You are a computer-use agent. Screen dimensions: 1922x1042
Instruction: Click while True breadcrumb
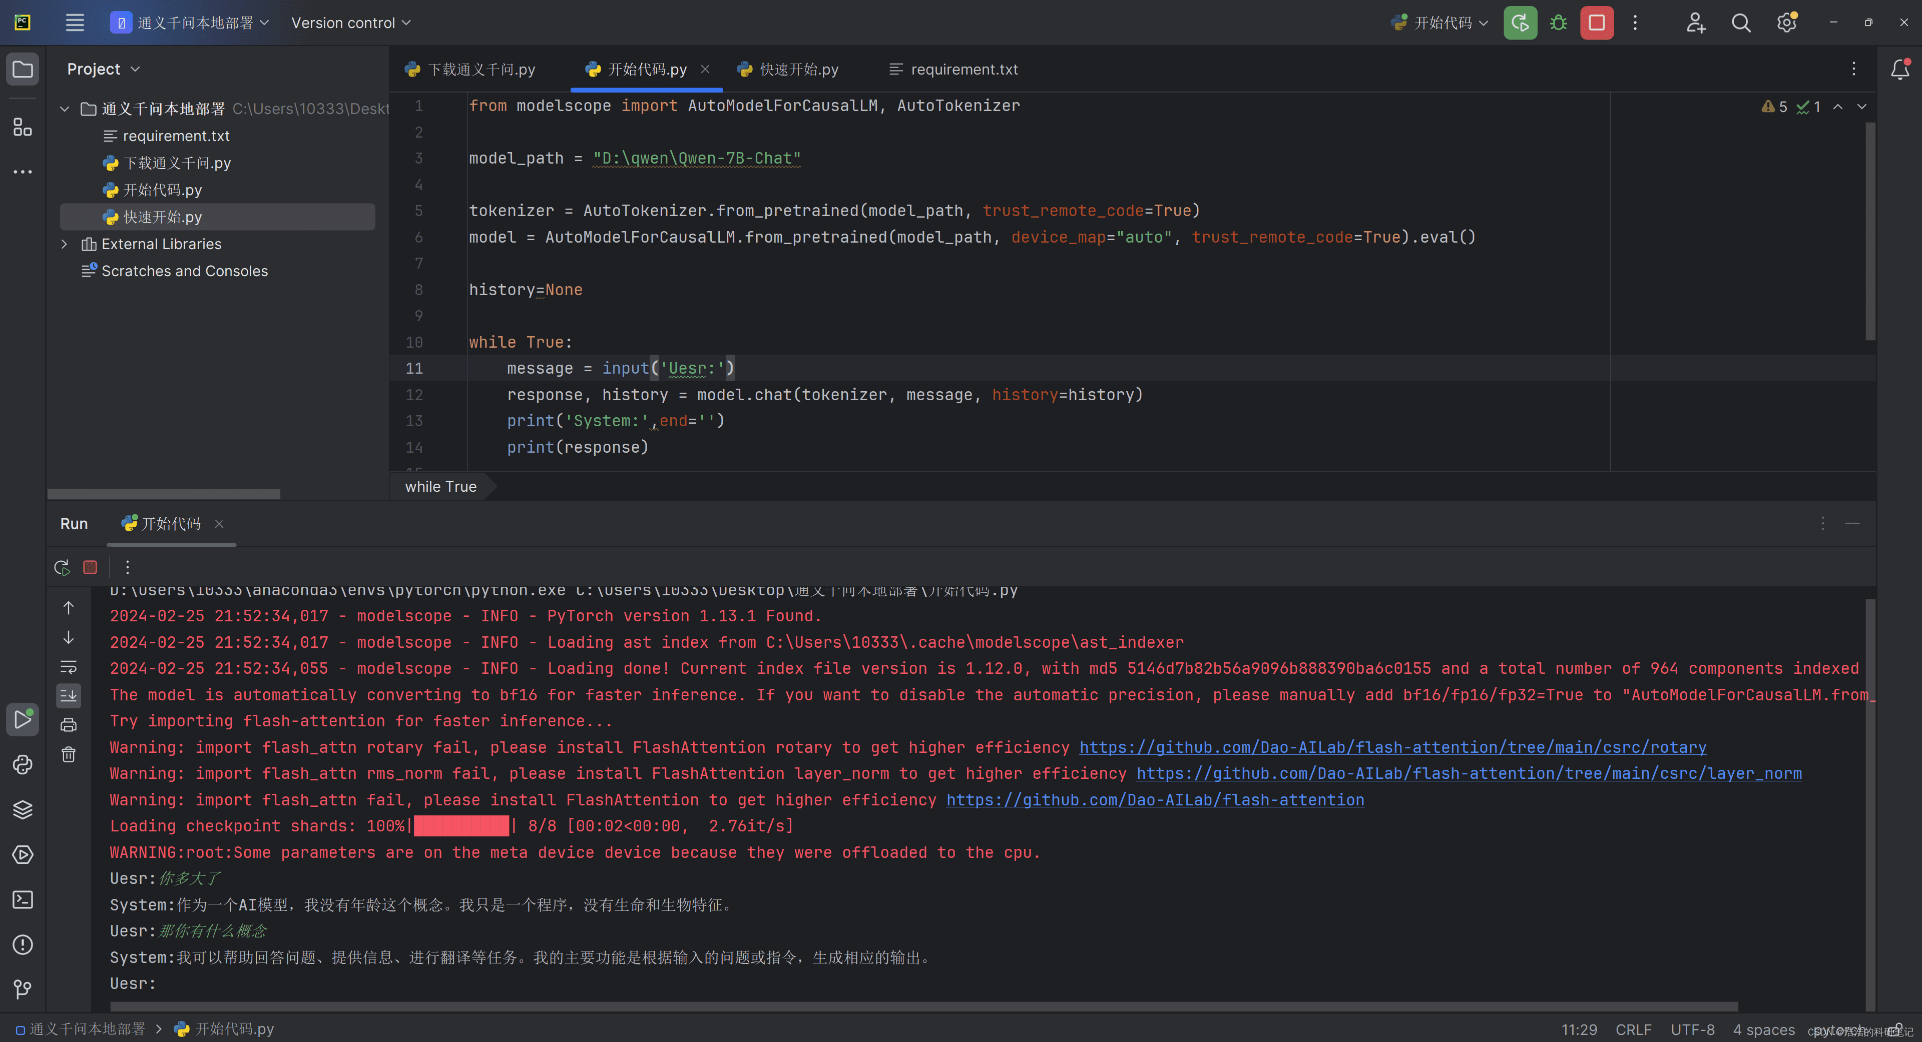(440, 486)
